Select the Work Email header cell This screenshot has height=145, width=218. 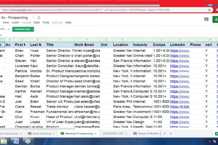(87, 45)
